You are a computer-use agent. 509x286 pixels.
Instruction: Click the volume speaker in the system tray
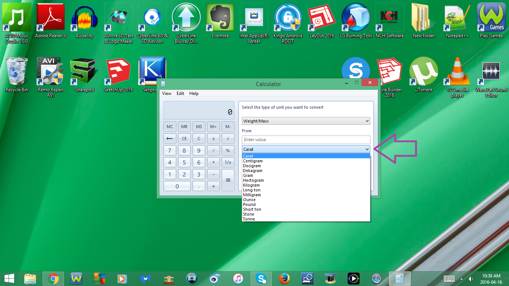(x=471, y=278)
